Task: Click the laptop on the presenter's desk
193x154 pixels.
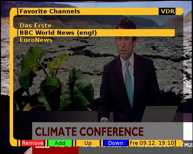Action: click(159, 114)
